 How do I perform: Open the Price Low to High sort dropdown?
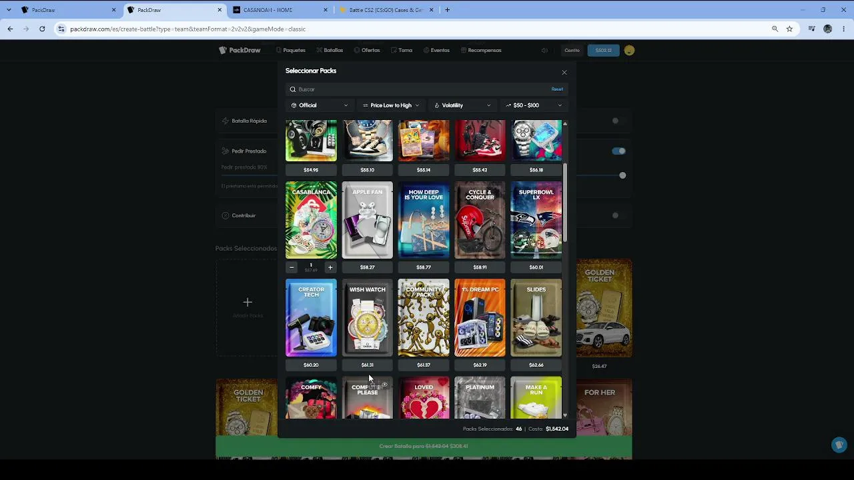391,105
